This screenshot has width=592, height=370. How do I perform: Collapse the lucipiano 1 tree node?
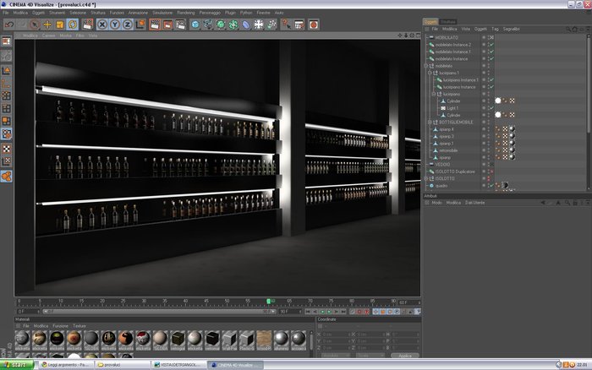click(430, 73)
